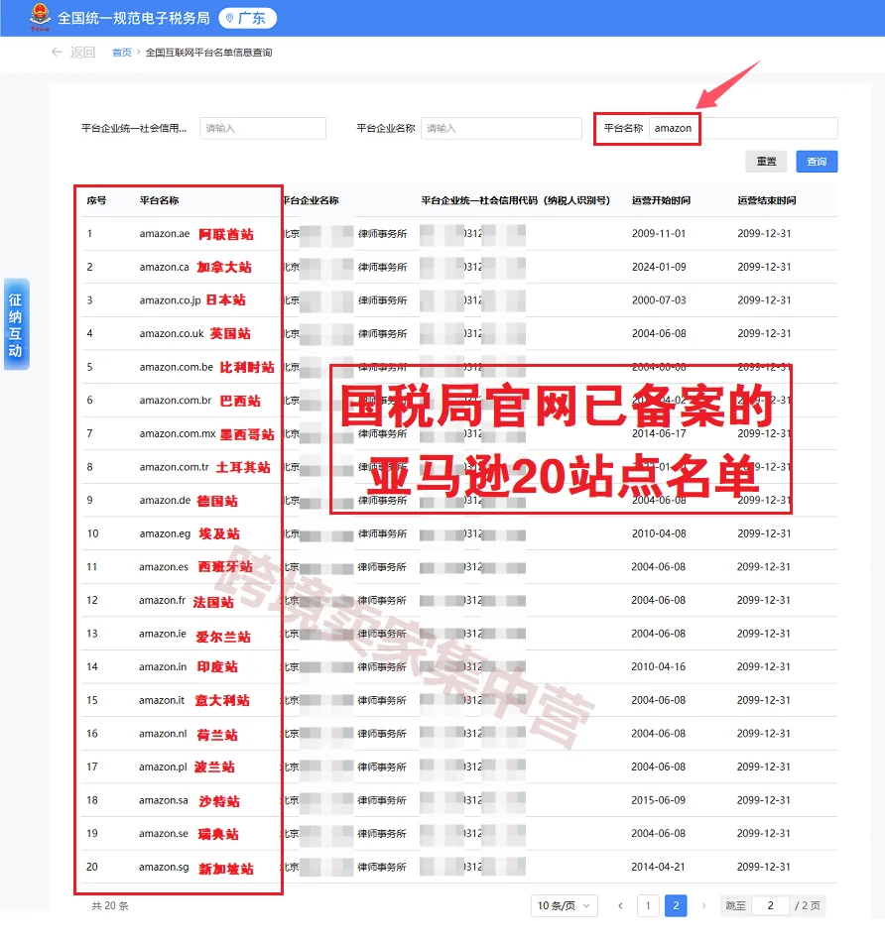
Task: Go to page 1 in pagination
Action: (648, 905)
